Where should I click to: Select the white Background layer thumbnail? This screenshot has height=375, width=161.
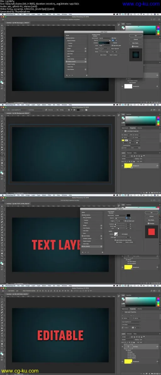128,86
